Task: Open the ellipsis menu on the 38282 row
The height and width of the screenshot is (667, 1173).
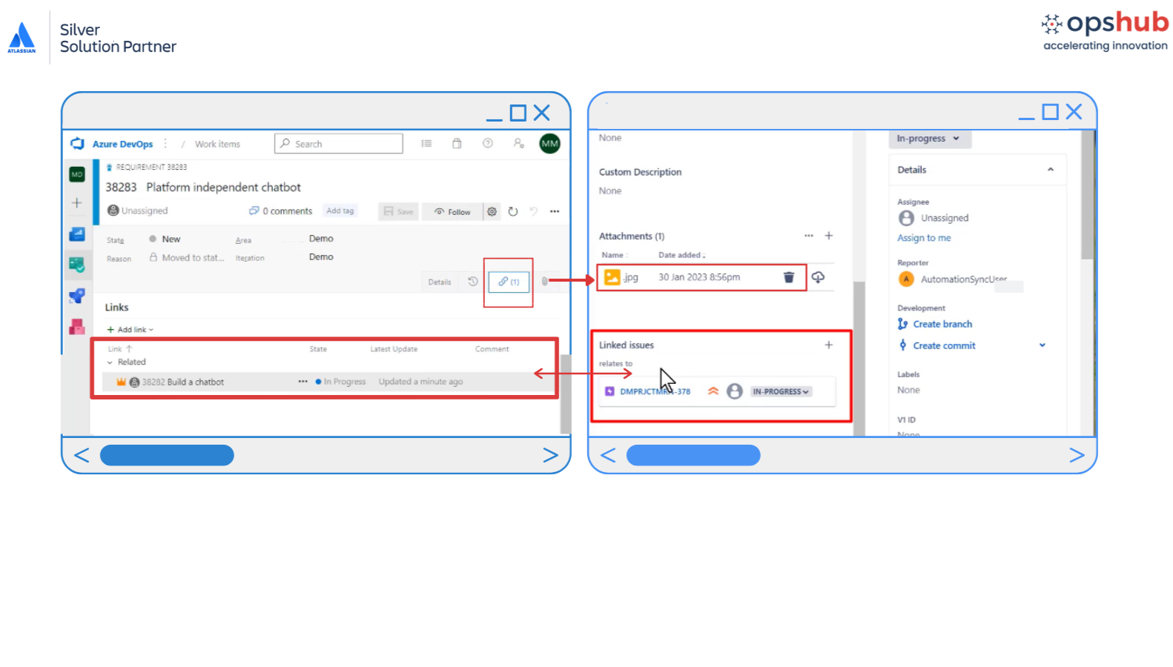Action: click(x=303, y=382)
